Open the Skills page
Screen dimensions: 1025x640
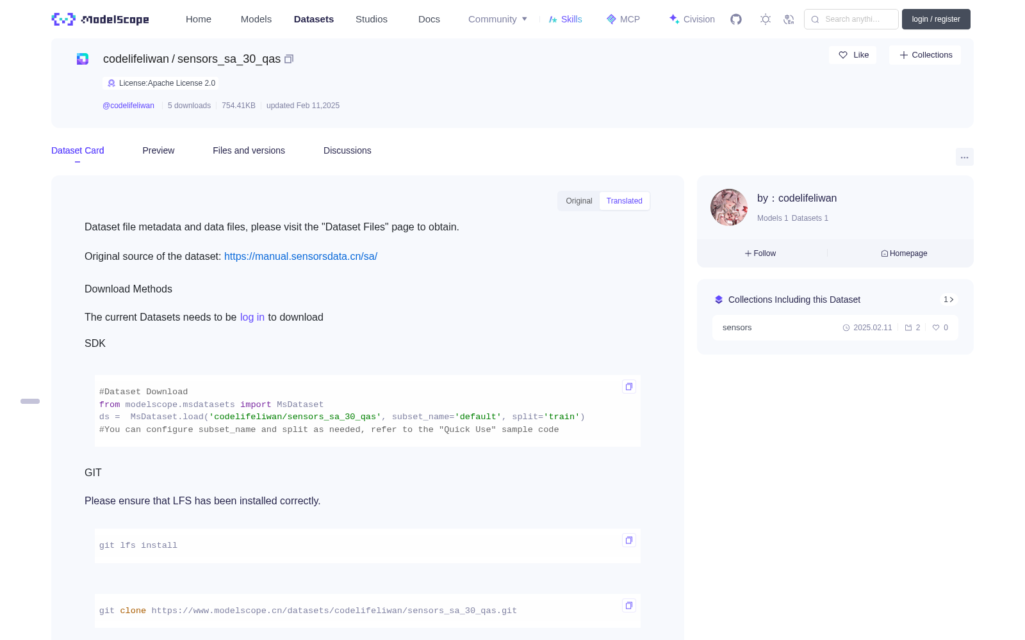[x=565, y=19]
